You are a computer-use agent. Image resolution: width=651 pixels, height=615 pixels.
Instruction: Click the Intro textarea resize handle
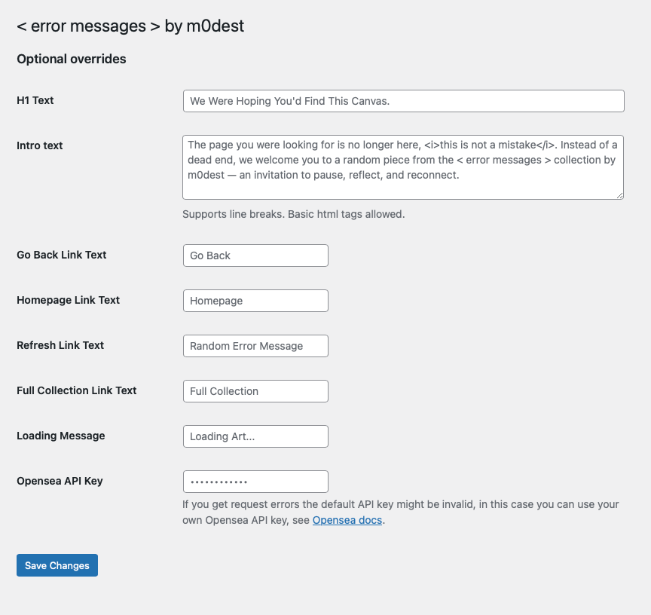[x=619, y=195]
